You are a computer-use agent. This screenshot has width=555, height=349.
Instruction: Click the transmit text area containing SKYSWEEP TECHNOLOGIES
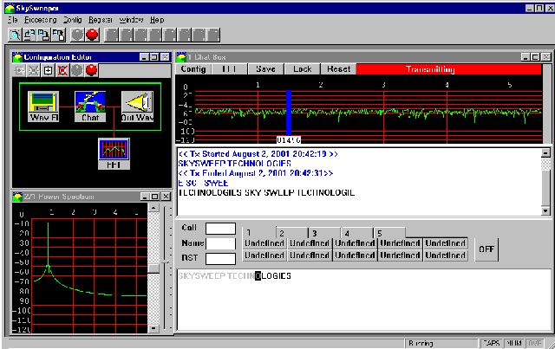click(x=364, y=300)
